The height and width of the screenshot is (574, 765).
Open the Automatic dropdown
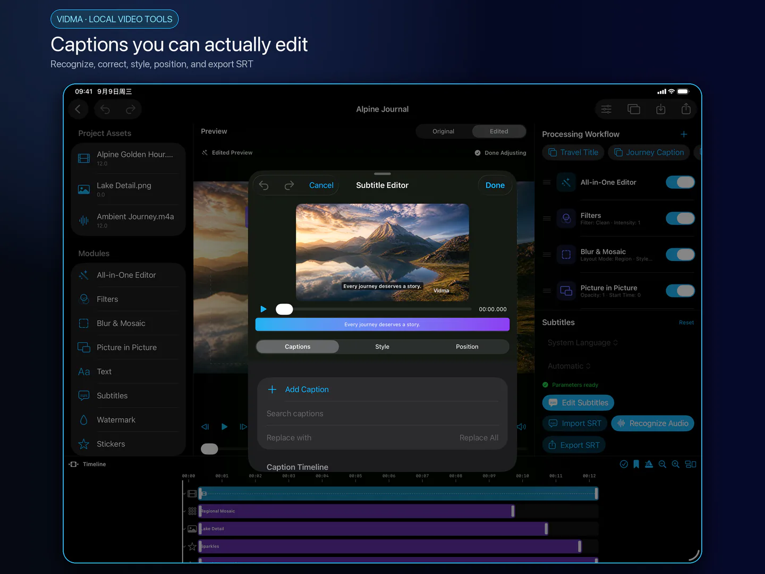tap(569, 366)
